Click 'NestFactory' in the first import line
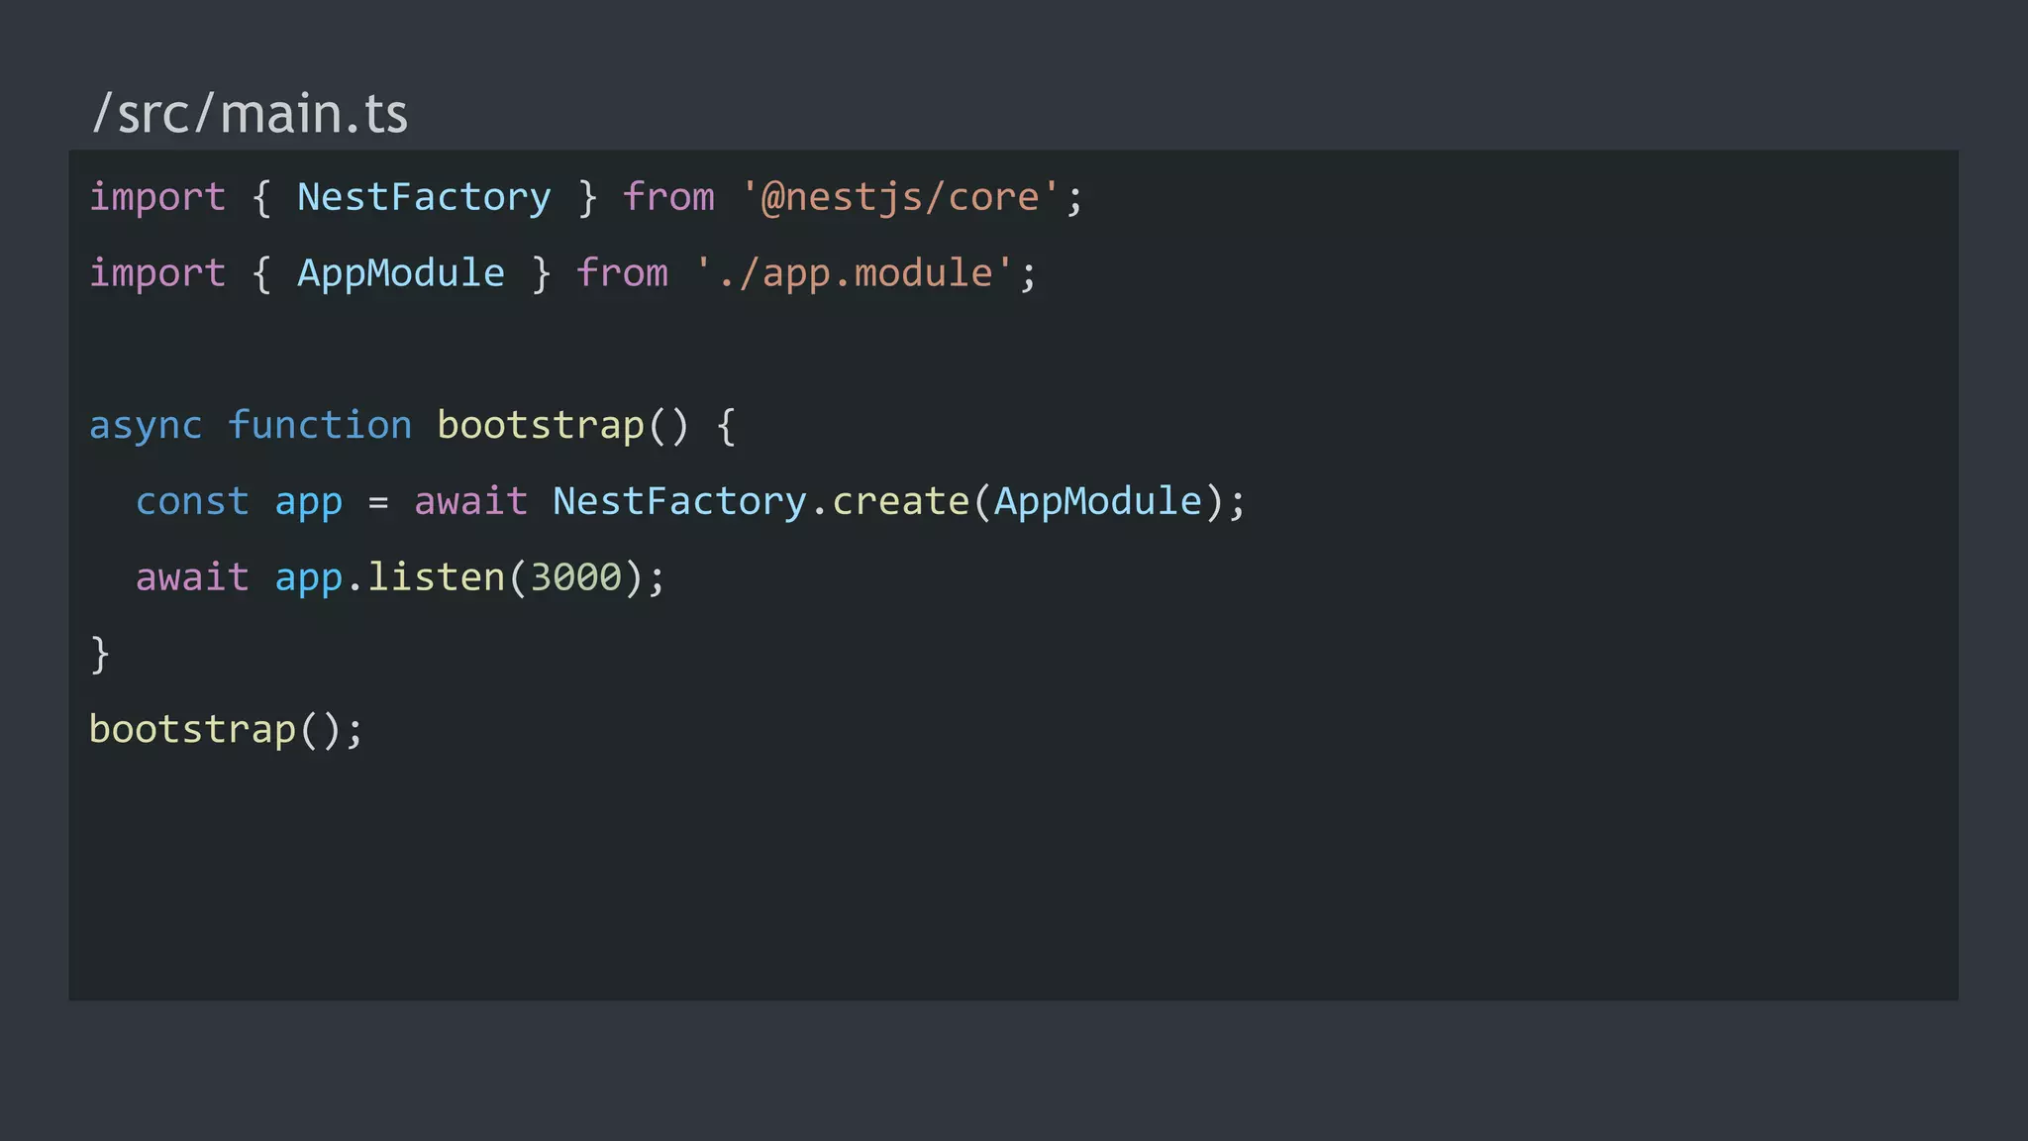2028x1141 pixels. 424,197
